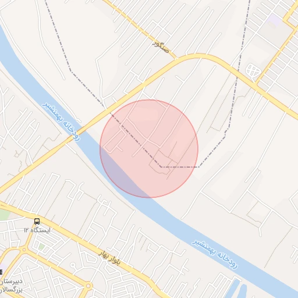Click the purple building block top right

click(274, 20)
